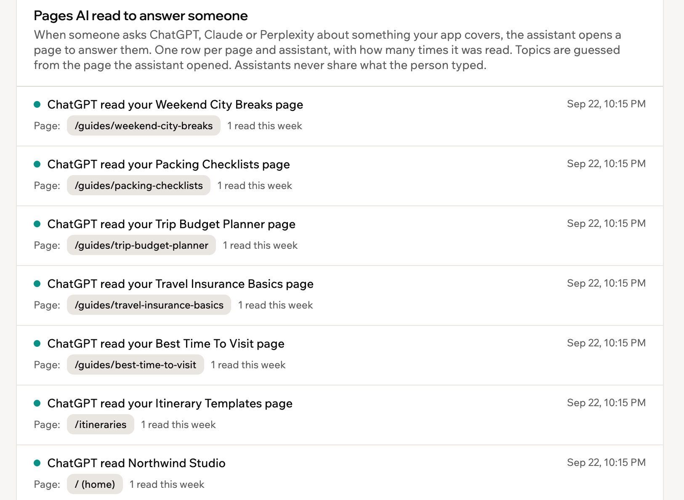Click the timestamp on the Northwind Studio row
684x500 pixels.
point(606,463)
